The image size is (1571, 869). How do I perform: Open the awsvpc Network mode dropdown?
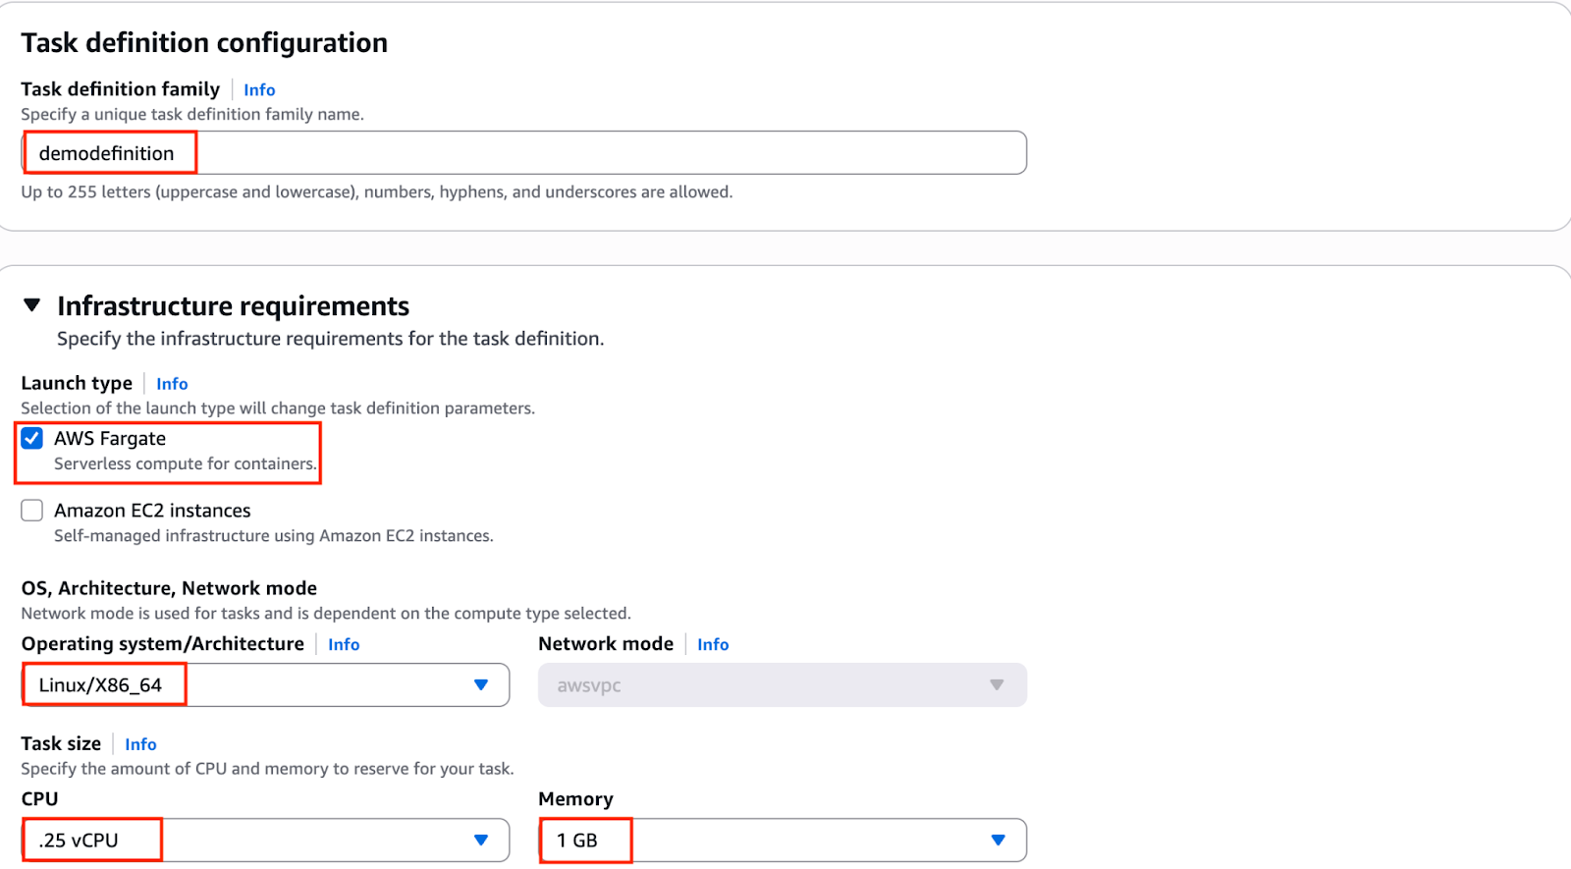coord(783,685)
